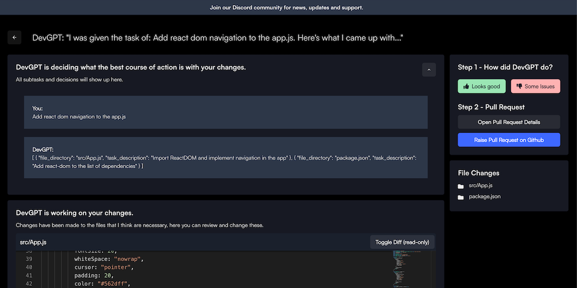
Task: Click the thumbs-down Some Issues button
Action: pyautogui.click(x=535, y=87)
